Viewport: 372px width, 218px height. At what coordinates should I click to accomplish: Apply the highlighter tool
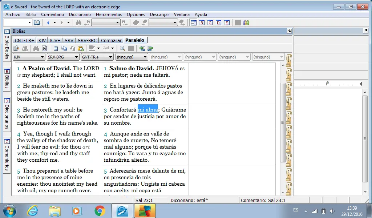[x=92, y=48]
